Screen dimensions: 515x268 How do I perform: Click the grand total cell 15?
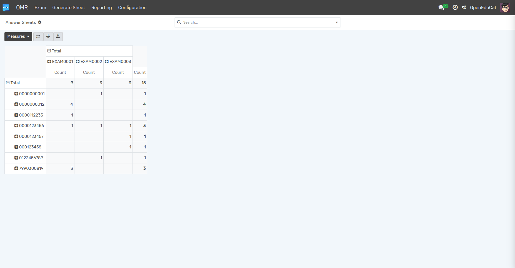[140, 83]
